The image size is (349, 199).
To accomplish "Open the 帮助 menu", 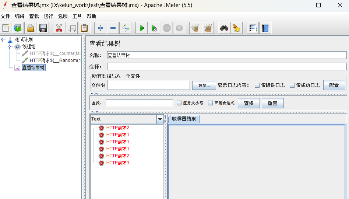I will pyautogui.click(x=91, y=16).
